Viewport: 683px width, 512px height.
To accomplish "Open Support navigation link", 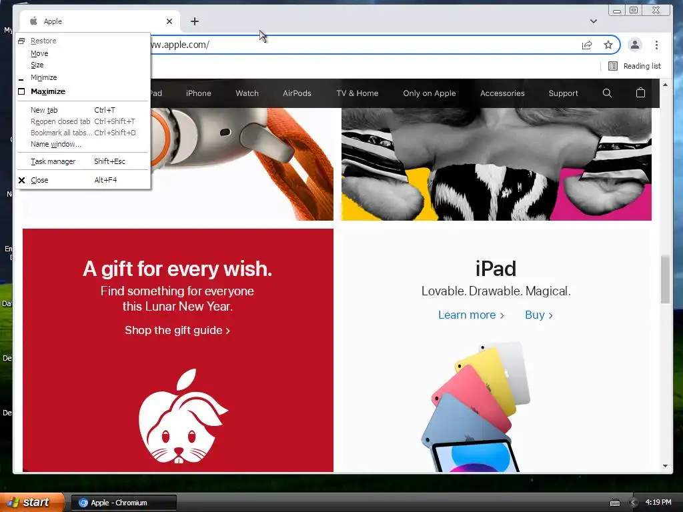I will [563, 93].
